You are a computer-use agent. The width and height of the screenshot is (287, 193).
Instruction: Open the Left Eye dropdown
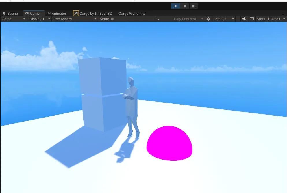[223, 19]
